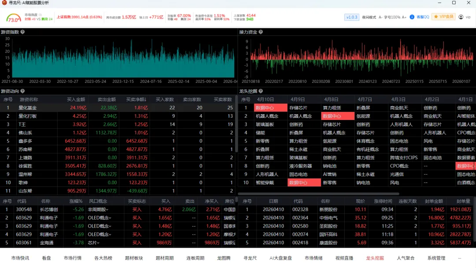Decrease font size with A- button

click(380, 17)
